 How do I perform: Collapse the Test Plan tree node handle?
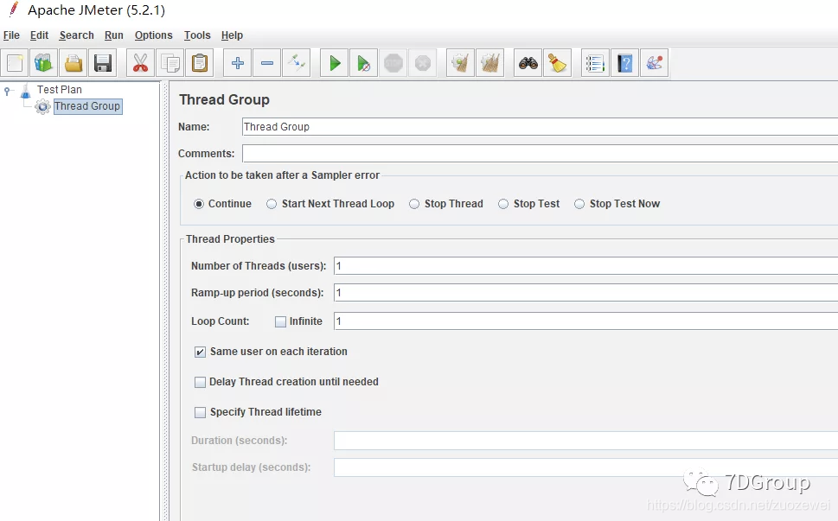[7, 91]
